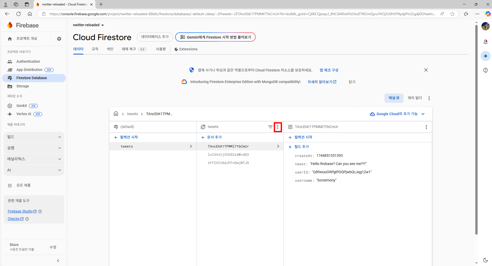
Task: Open Authentication in sidebar
Action: [28, 61]
